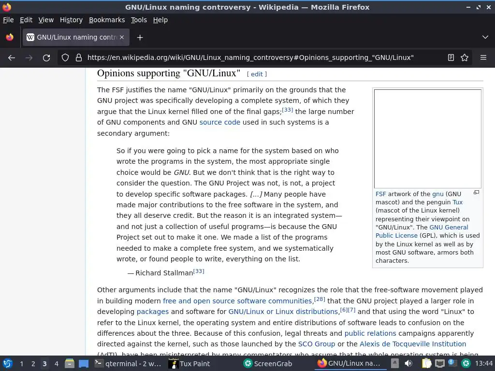
Task: Select the Firefox taskbar window button
Action: [350, 363]
